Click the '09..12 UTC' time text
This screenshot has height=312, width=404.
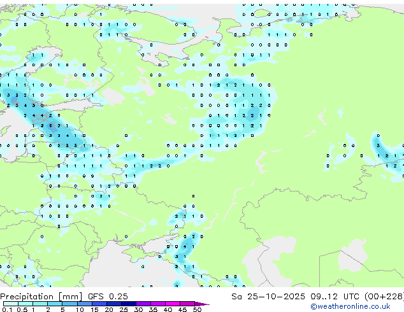click(x=335, y=297)
